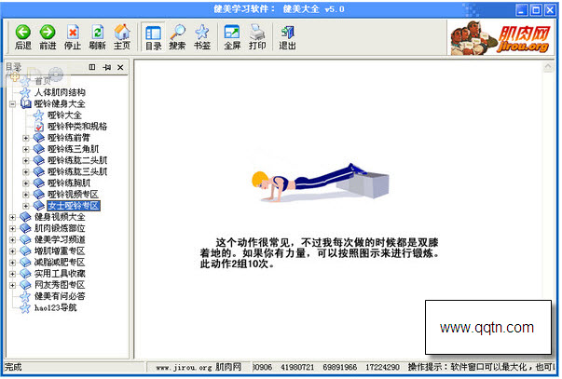Image resolution: width=562 pixels, height=379 pixels.
Task: Open hao123导航 tree entry
Action: pyautogui.click(x=56, y=307)
